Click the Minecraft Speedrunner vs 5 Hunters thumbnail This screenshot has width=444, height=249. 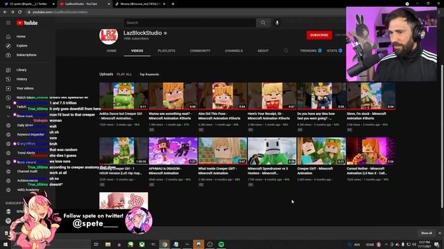pyautogui.click(x=272, y=151)
